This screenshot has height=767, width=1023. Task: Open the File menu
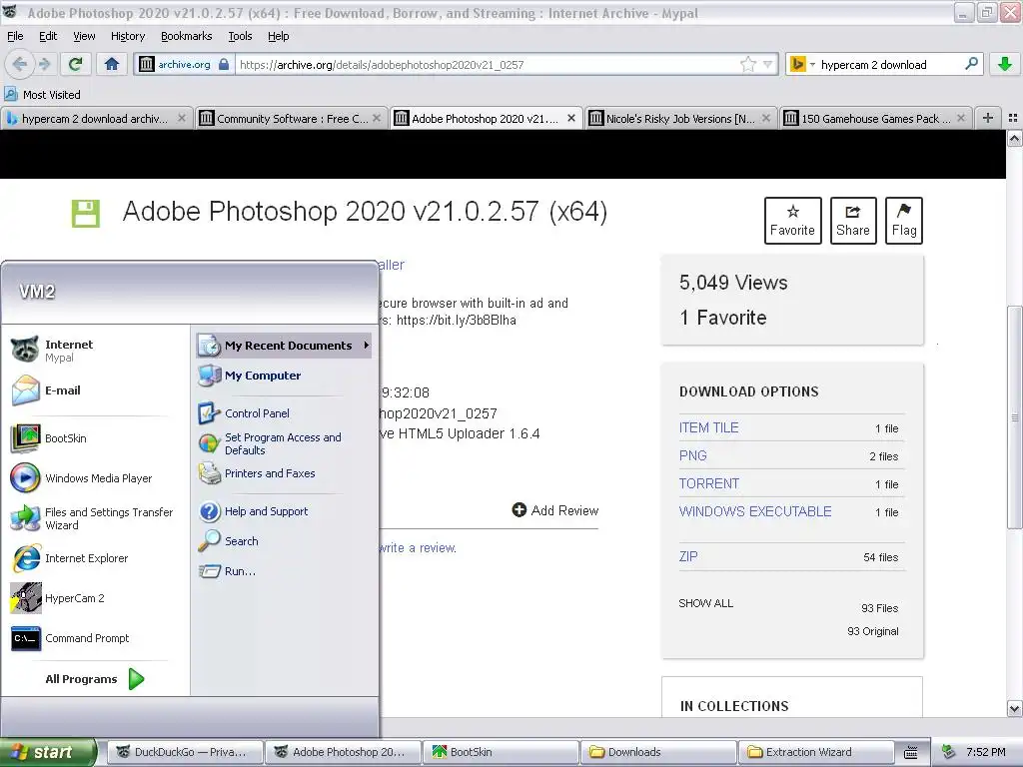(15, 36)
